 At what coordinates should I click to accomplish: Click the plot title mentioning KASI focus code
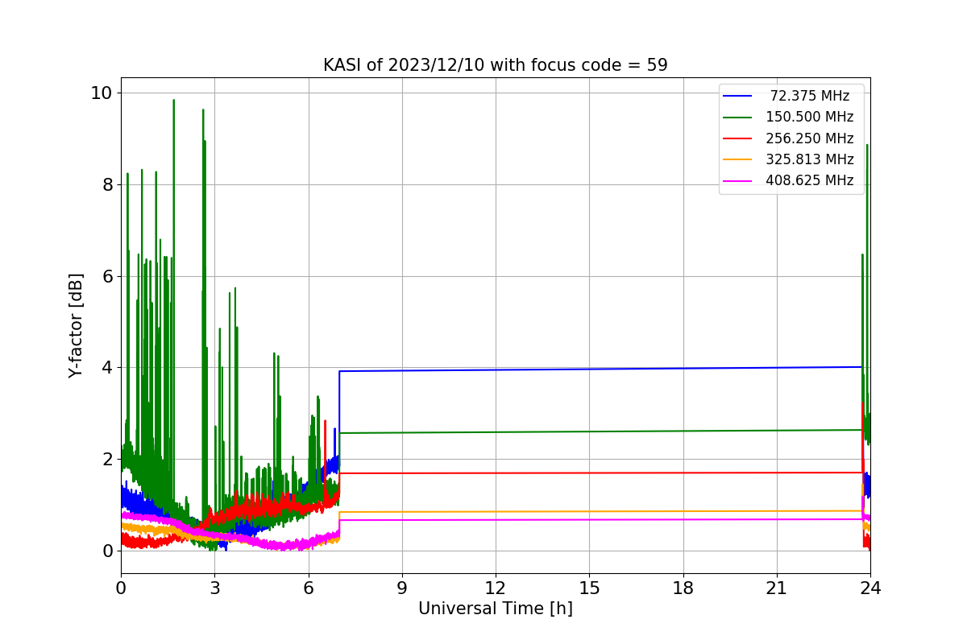495,65
